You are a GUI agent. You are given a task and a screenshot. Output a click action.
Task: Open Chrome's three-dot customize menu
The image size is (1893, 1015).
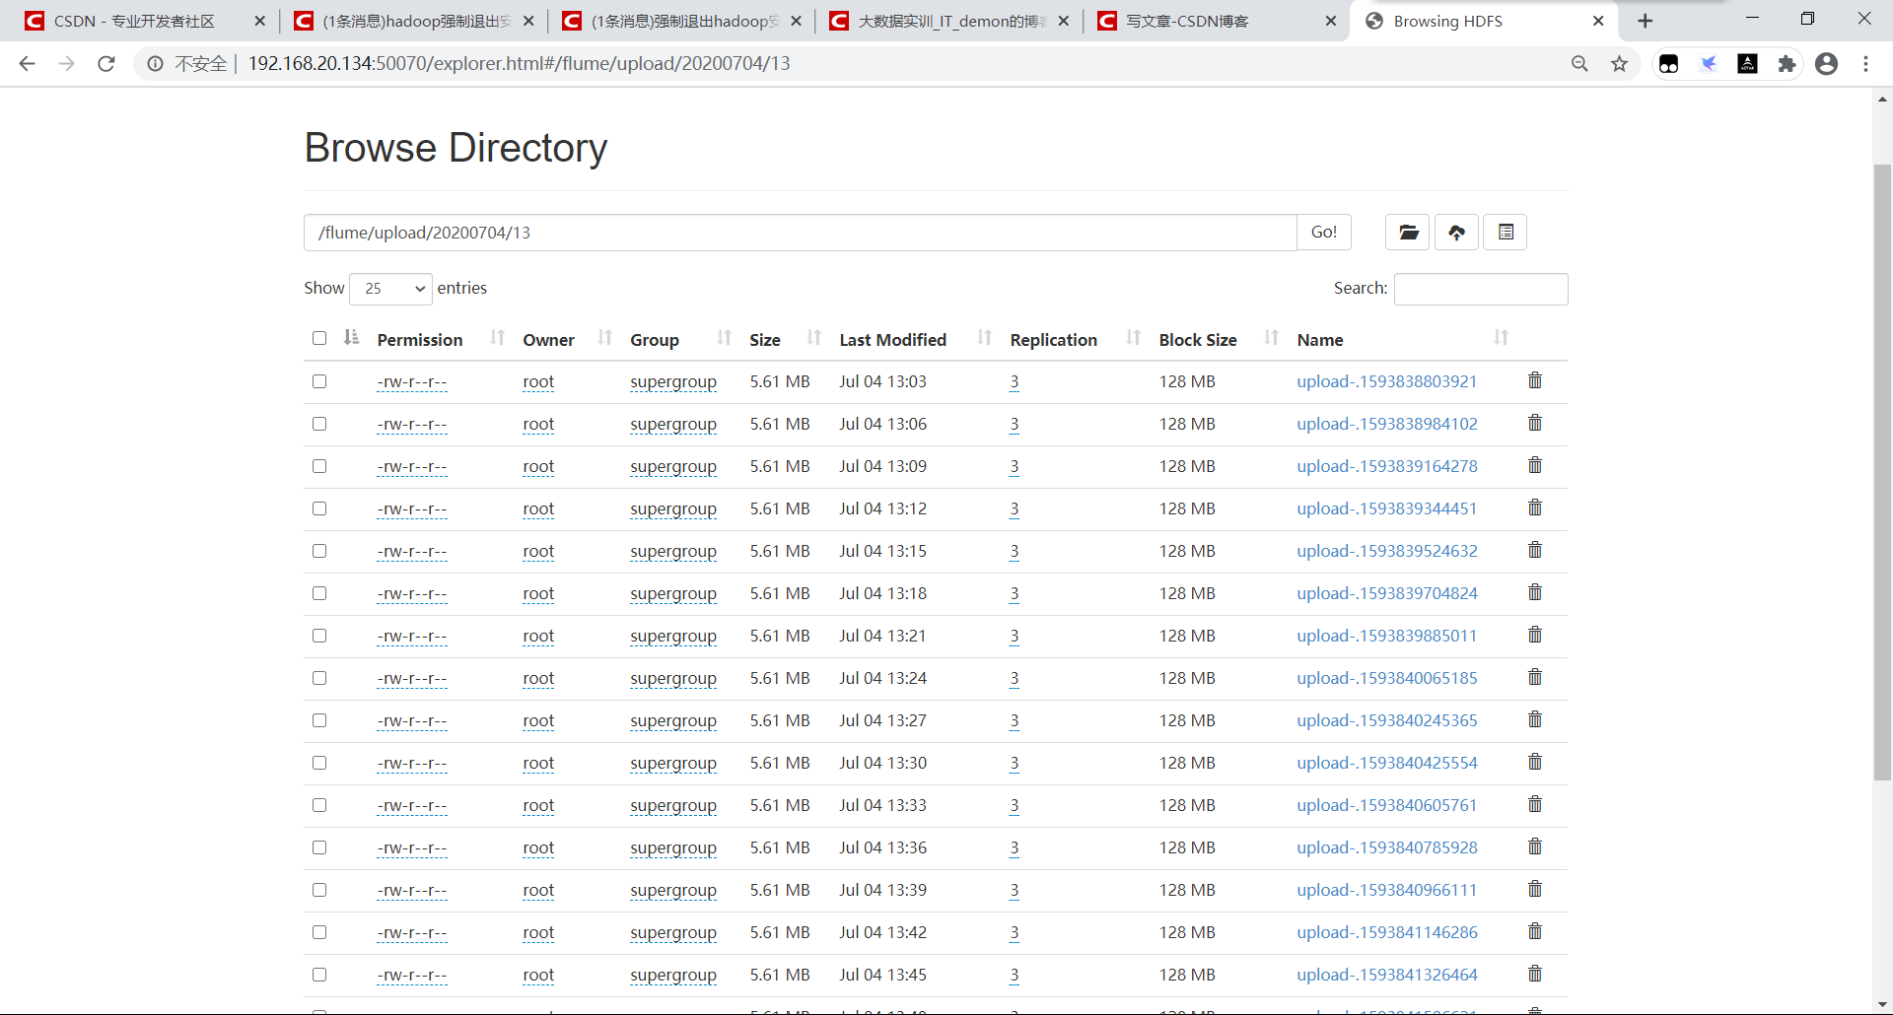pos(1866,63)
